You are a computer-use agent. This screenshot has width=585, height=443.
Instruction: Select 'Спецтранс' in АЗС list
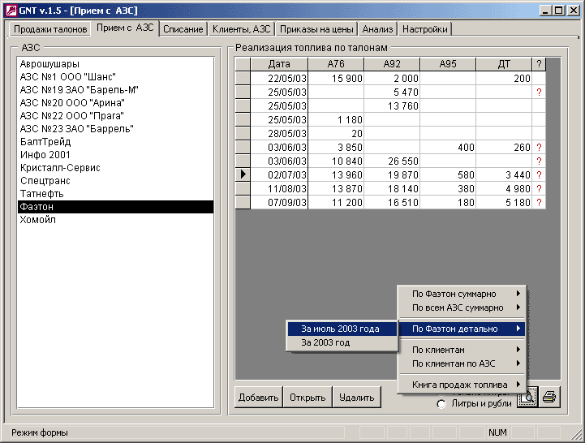click(116, 181)
